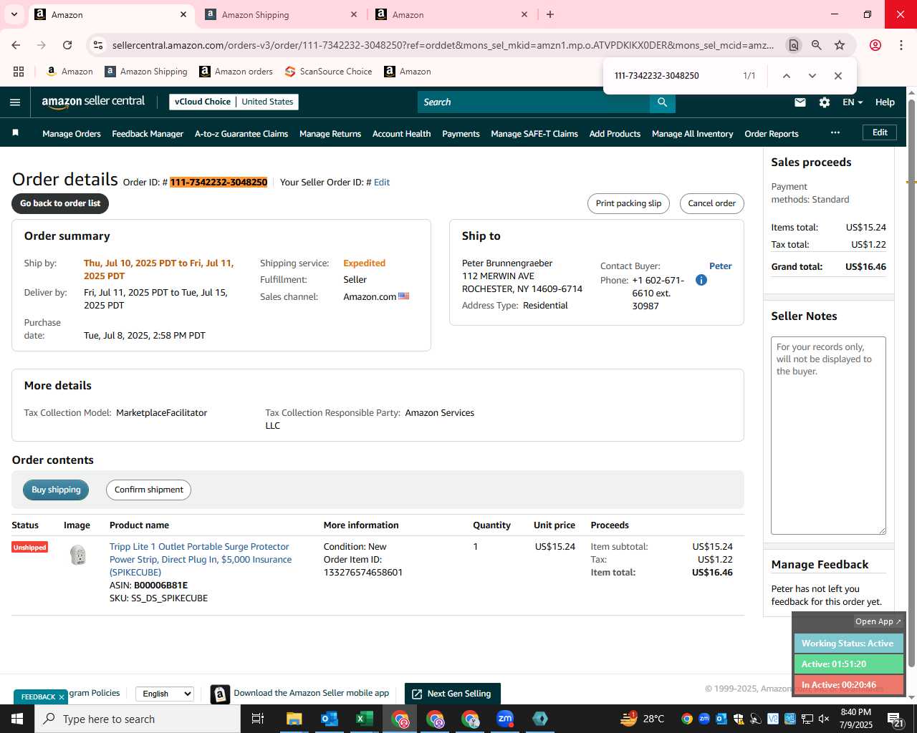Open the settings gear in Seller Central
917x733 pixels.
click(x=825, y=102)
